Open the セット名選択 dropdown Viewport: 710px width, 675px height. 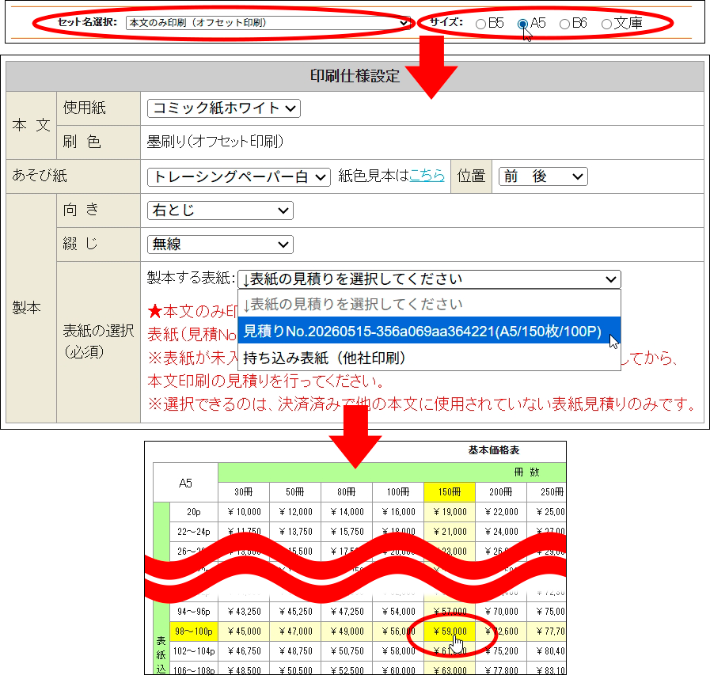[268, 23]
